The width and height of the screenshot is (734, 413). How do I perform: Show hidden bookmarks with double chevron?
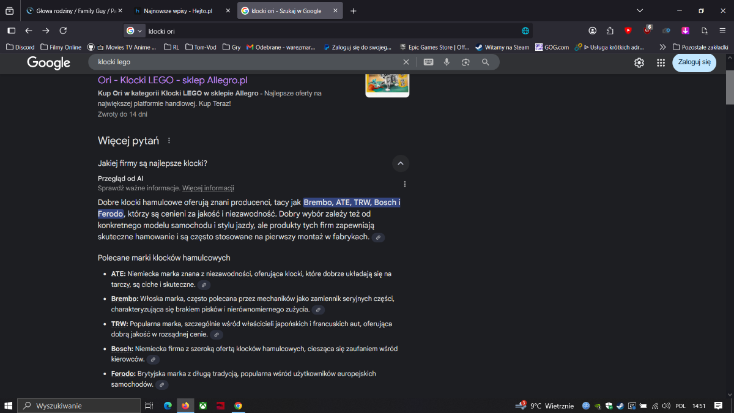point(662,47)
